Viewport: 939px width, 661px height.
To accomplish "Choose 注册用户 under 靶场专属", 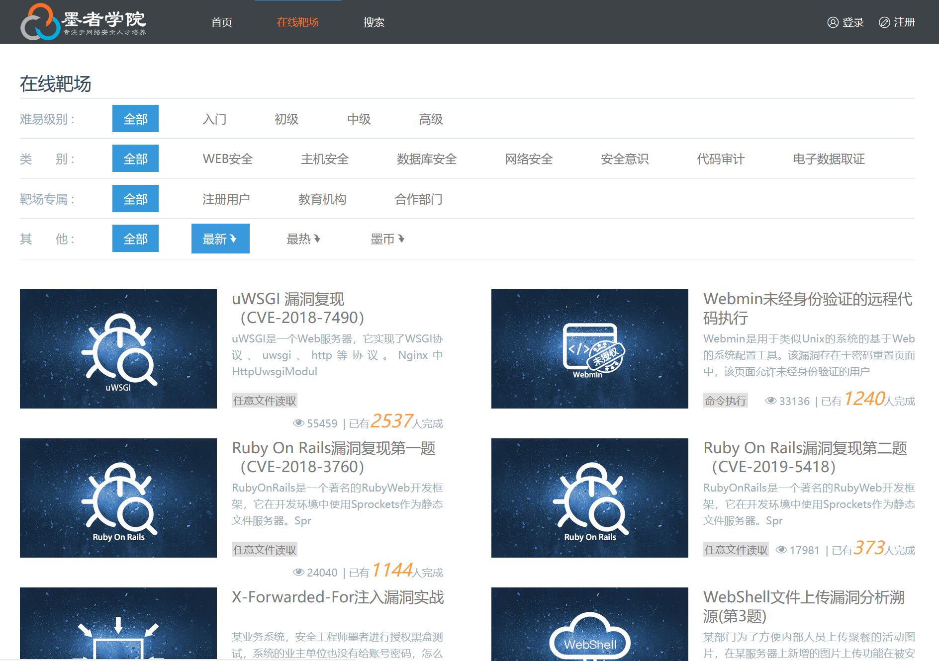I will (226, 199).
